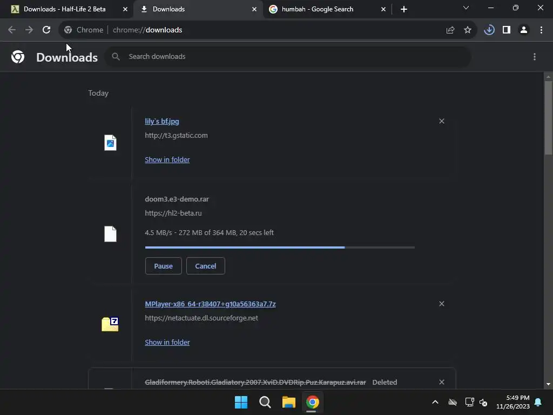The width and height of the screenshot is (553, 415).
Task: Share this page via share icon
Action: [450, 30]
